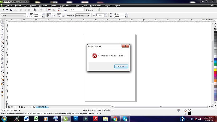Select the Text tool
Screen dimensions: 217x122
click(x=2, y=63)
